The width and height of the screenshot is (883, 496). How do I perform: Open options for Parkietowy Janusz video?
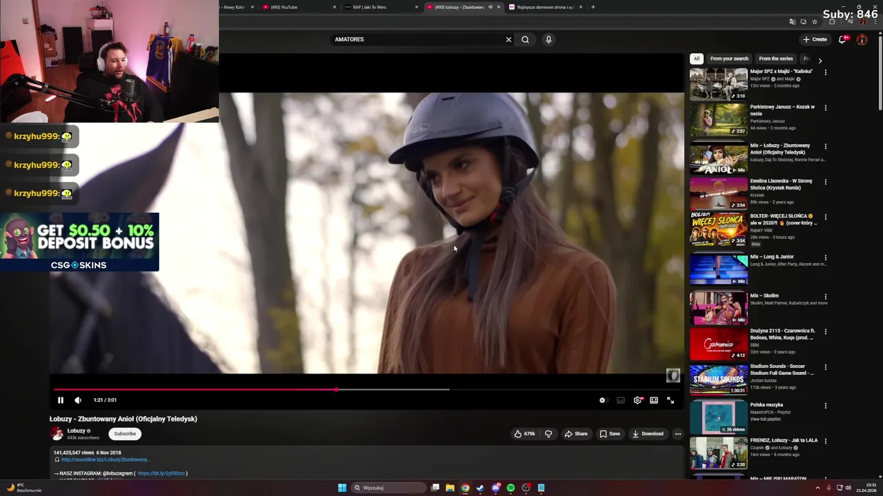click(x=825, y=107)
